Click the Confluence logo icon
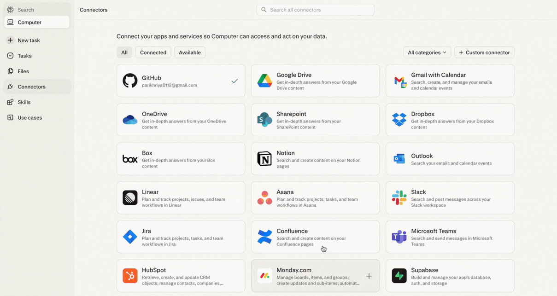The height and width of the screenshot is (296, 557). 264,237
